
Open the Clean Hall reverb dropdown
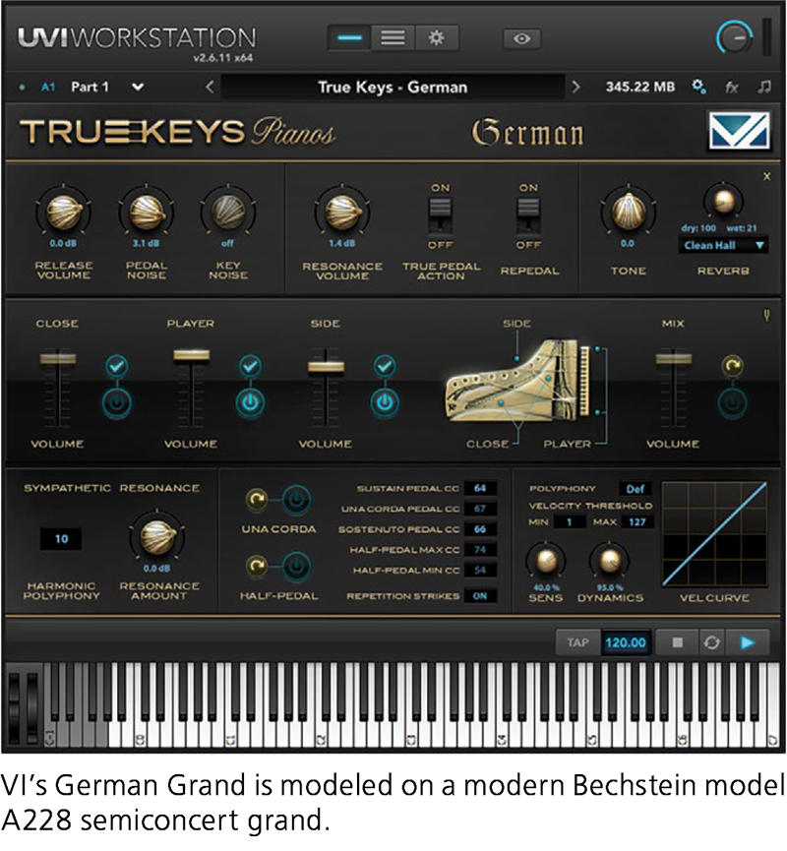coord(721,246)
